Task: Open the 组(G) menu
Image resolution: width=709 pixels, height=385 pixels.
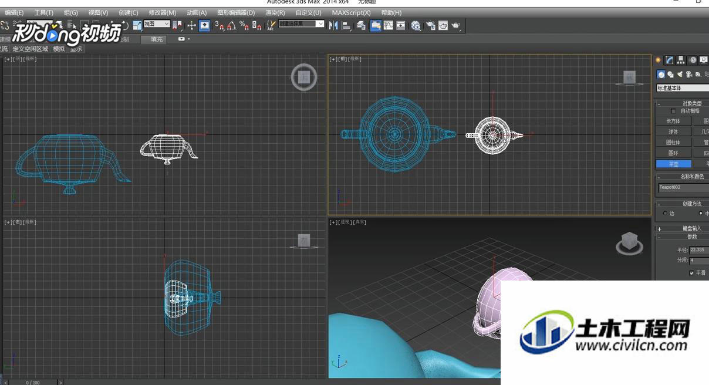Action: [x=71, y=13]
